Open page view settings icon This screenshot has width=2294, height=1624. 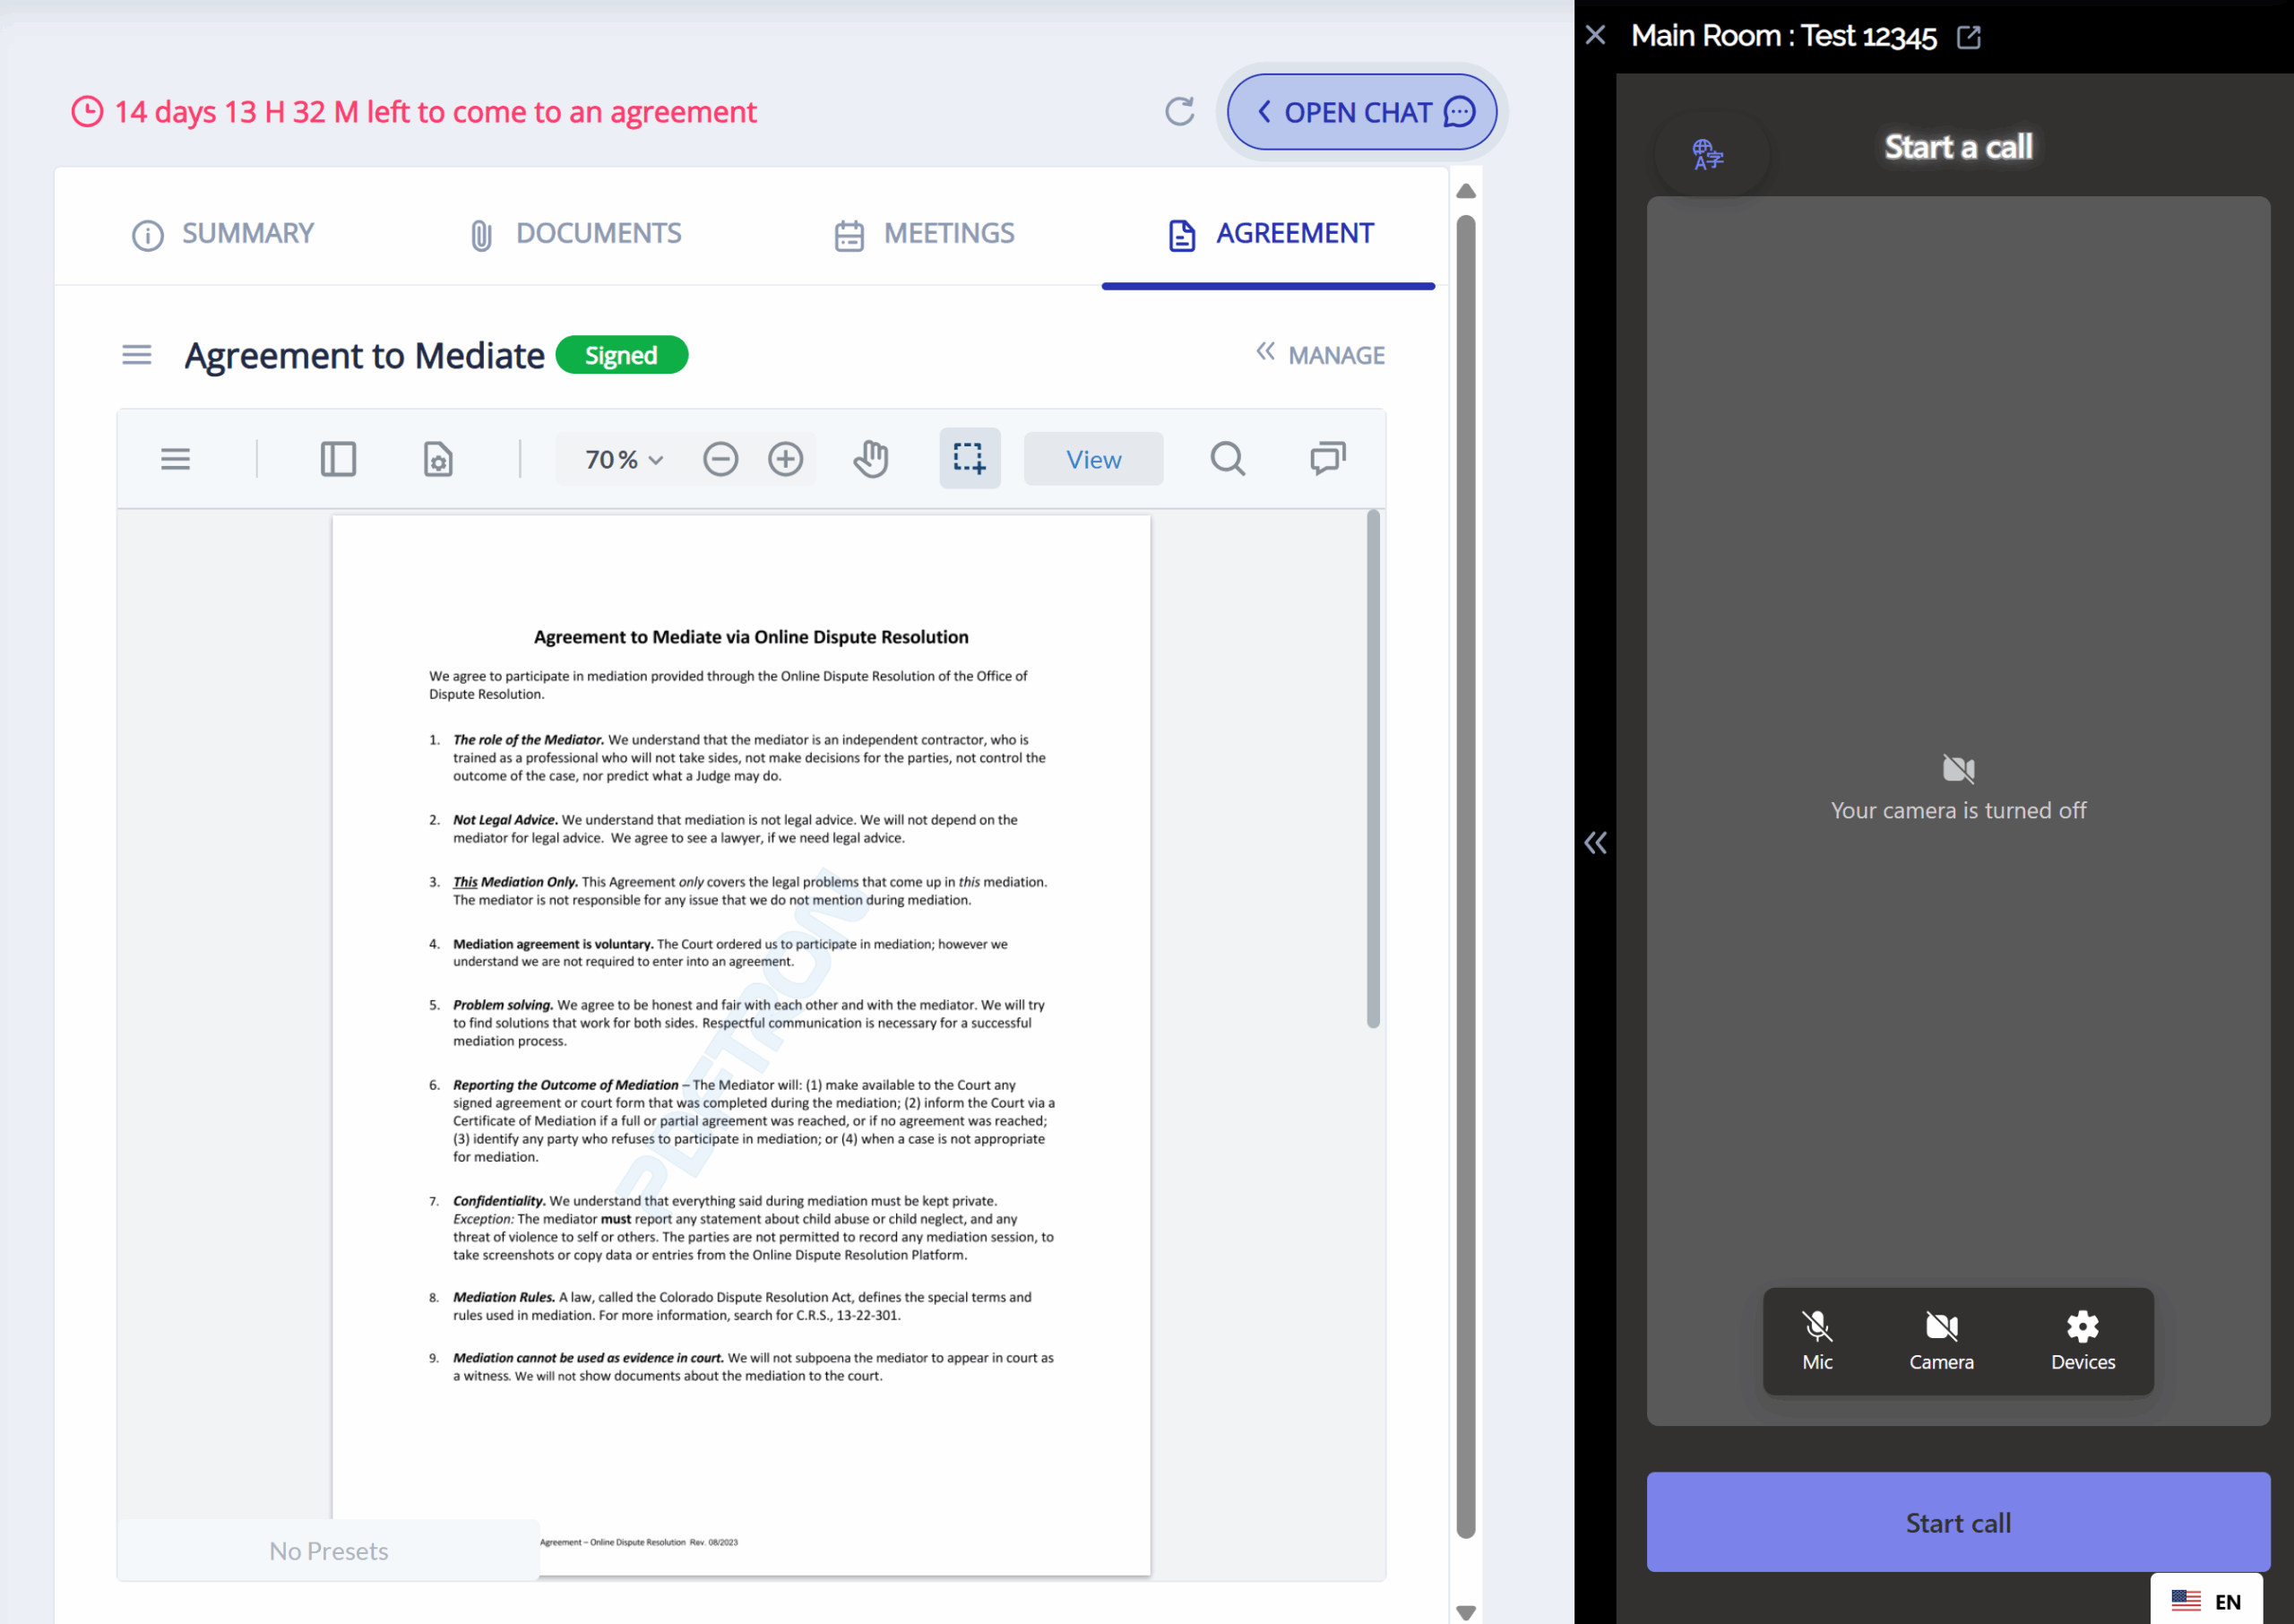438,459
